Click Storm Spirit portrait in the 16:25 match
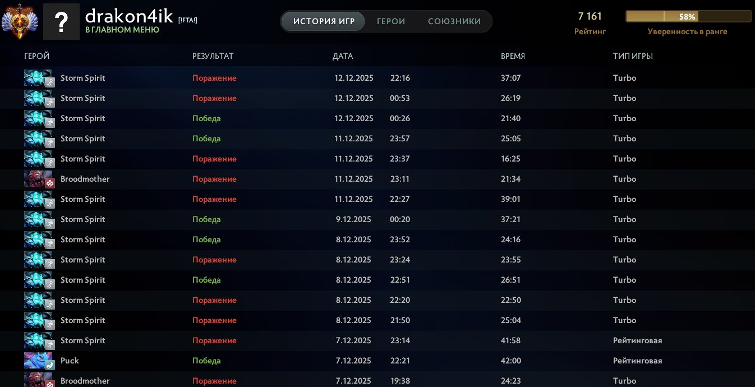Viewport: 755px width, 387px height. [x=39, y=159]
